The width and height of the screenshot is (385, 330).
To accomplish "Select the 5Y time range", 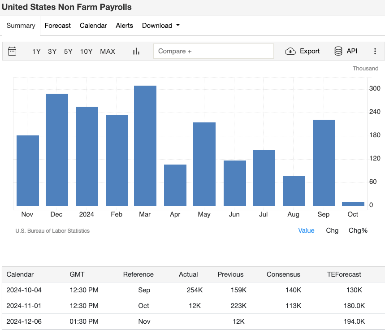I will tap(68, 51).
